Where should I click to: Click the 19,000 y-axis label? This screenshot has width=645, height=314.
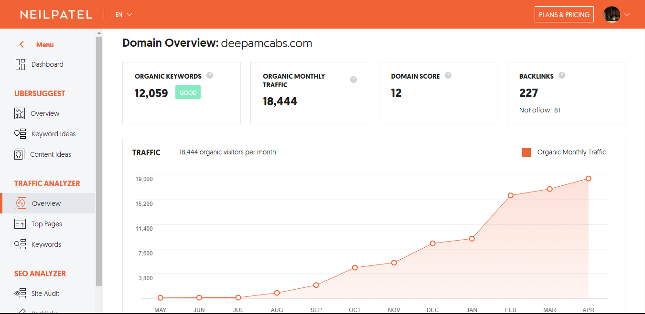click(x=144, y=179)
